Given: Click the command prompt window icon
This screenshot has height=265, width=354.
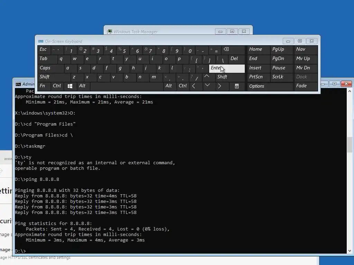Looking at the screenshot, I should click(x=18, y=84).
